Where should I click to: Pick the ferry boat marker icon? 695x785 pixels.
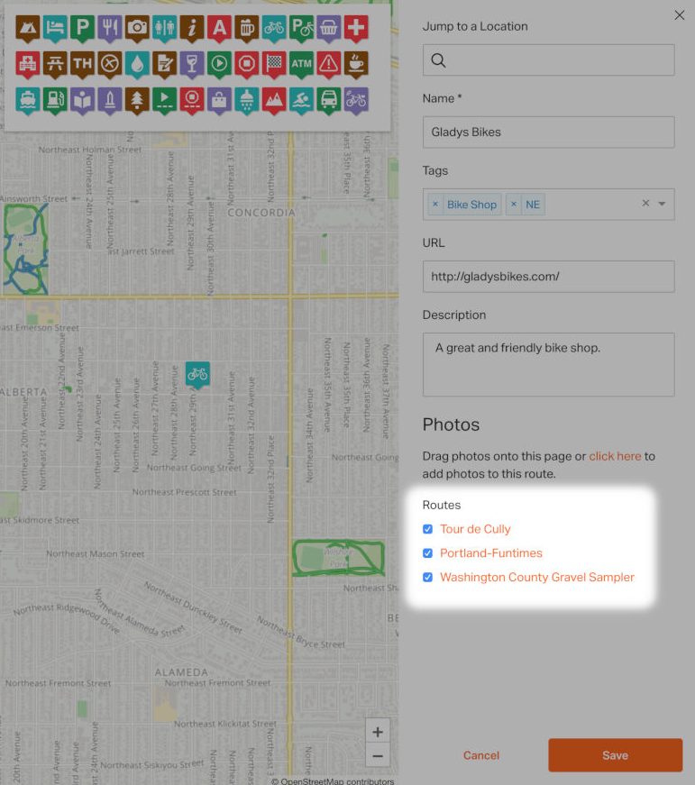28,100
